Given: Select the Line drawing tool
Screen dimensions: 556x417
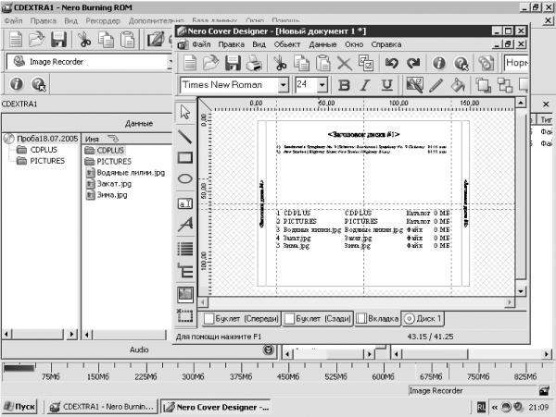Looking at the screenshot, I should (x=184, y=136).
